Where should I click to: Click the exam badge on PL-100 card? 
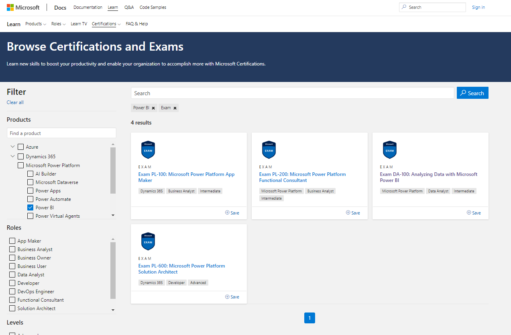pyautogui.click(x=148, y=150)
